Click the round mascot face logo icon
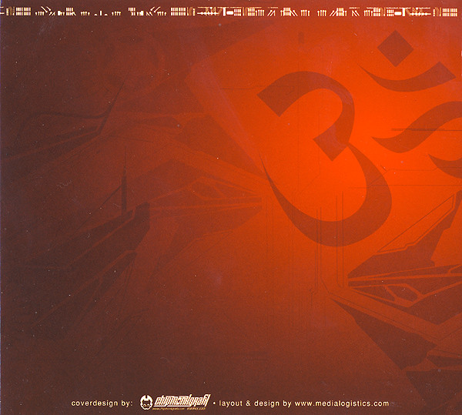Image resolution: width=462 pixels, height=415 pixels. pyautogui.click(x=147, y=402)
